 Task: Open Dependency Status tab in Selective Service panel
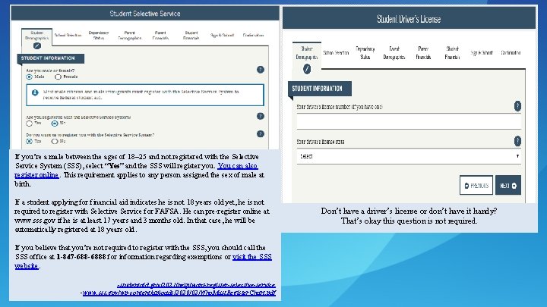[x=99, y=35]
